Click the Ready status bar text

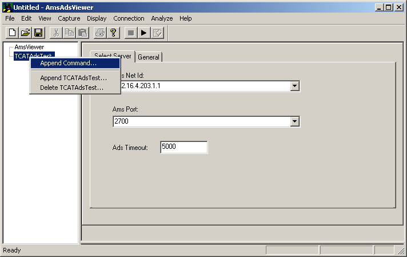(11, 250)
